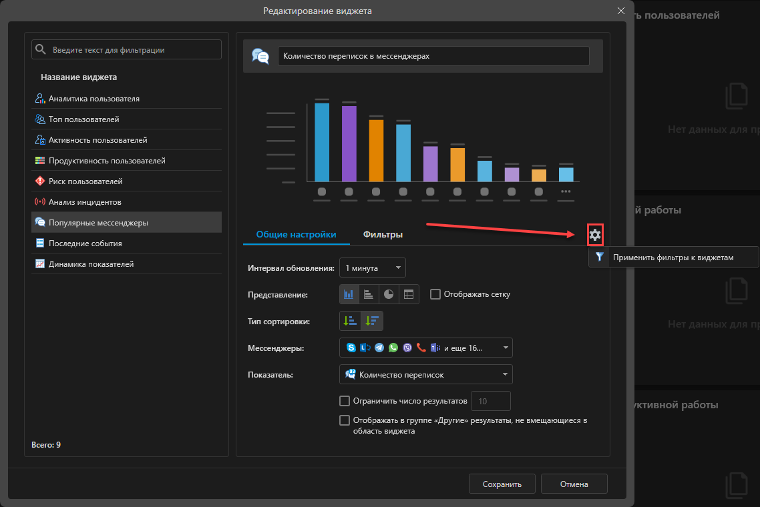
Task: Enable showing results in «Другие» group
Action: pyautogui.click(x=345, y=420)
